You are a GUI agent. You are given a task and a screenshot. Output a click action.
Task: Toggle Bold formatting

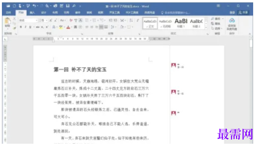coord(21,27)
